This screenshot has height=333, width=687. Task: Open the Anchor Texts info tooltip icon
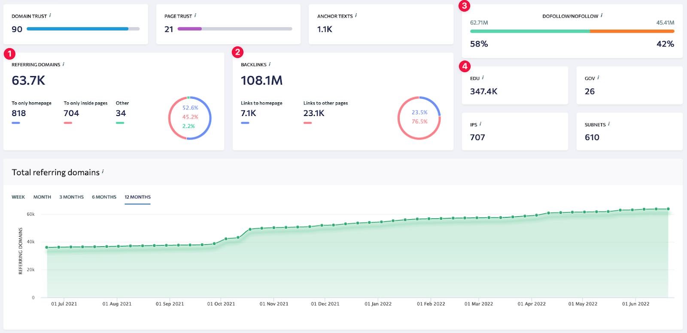[x=356, y=15]
